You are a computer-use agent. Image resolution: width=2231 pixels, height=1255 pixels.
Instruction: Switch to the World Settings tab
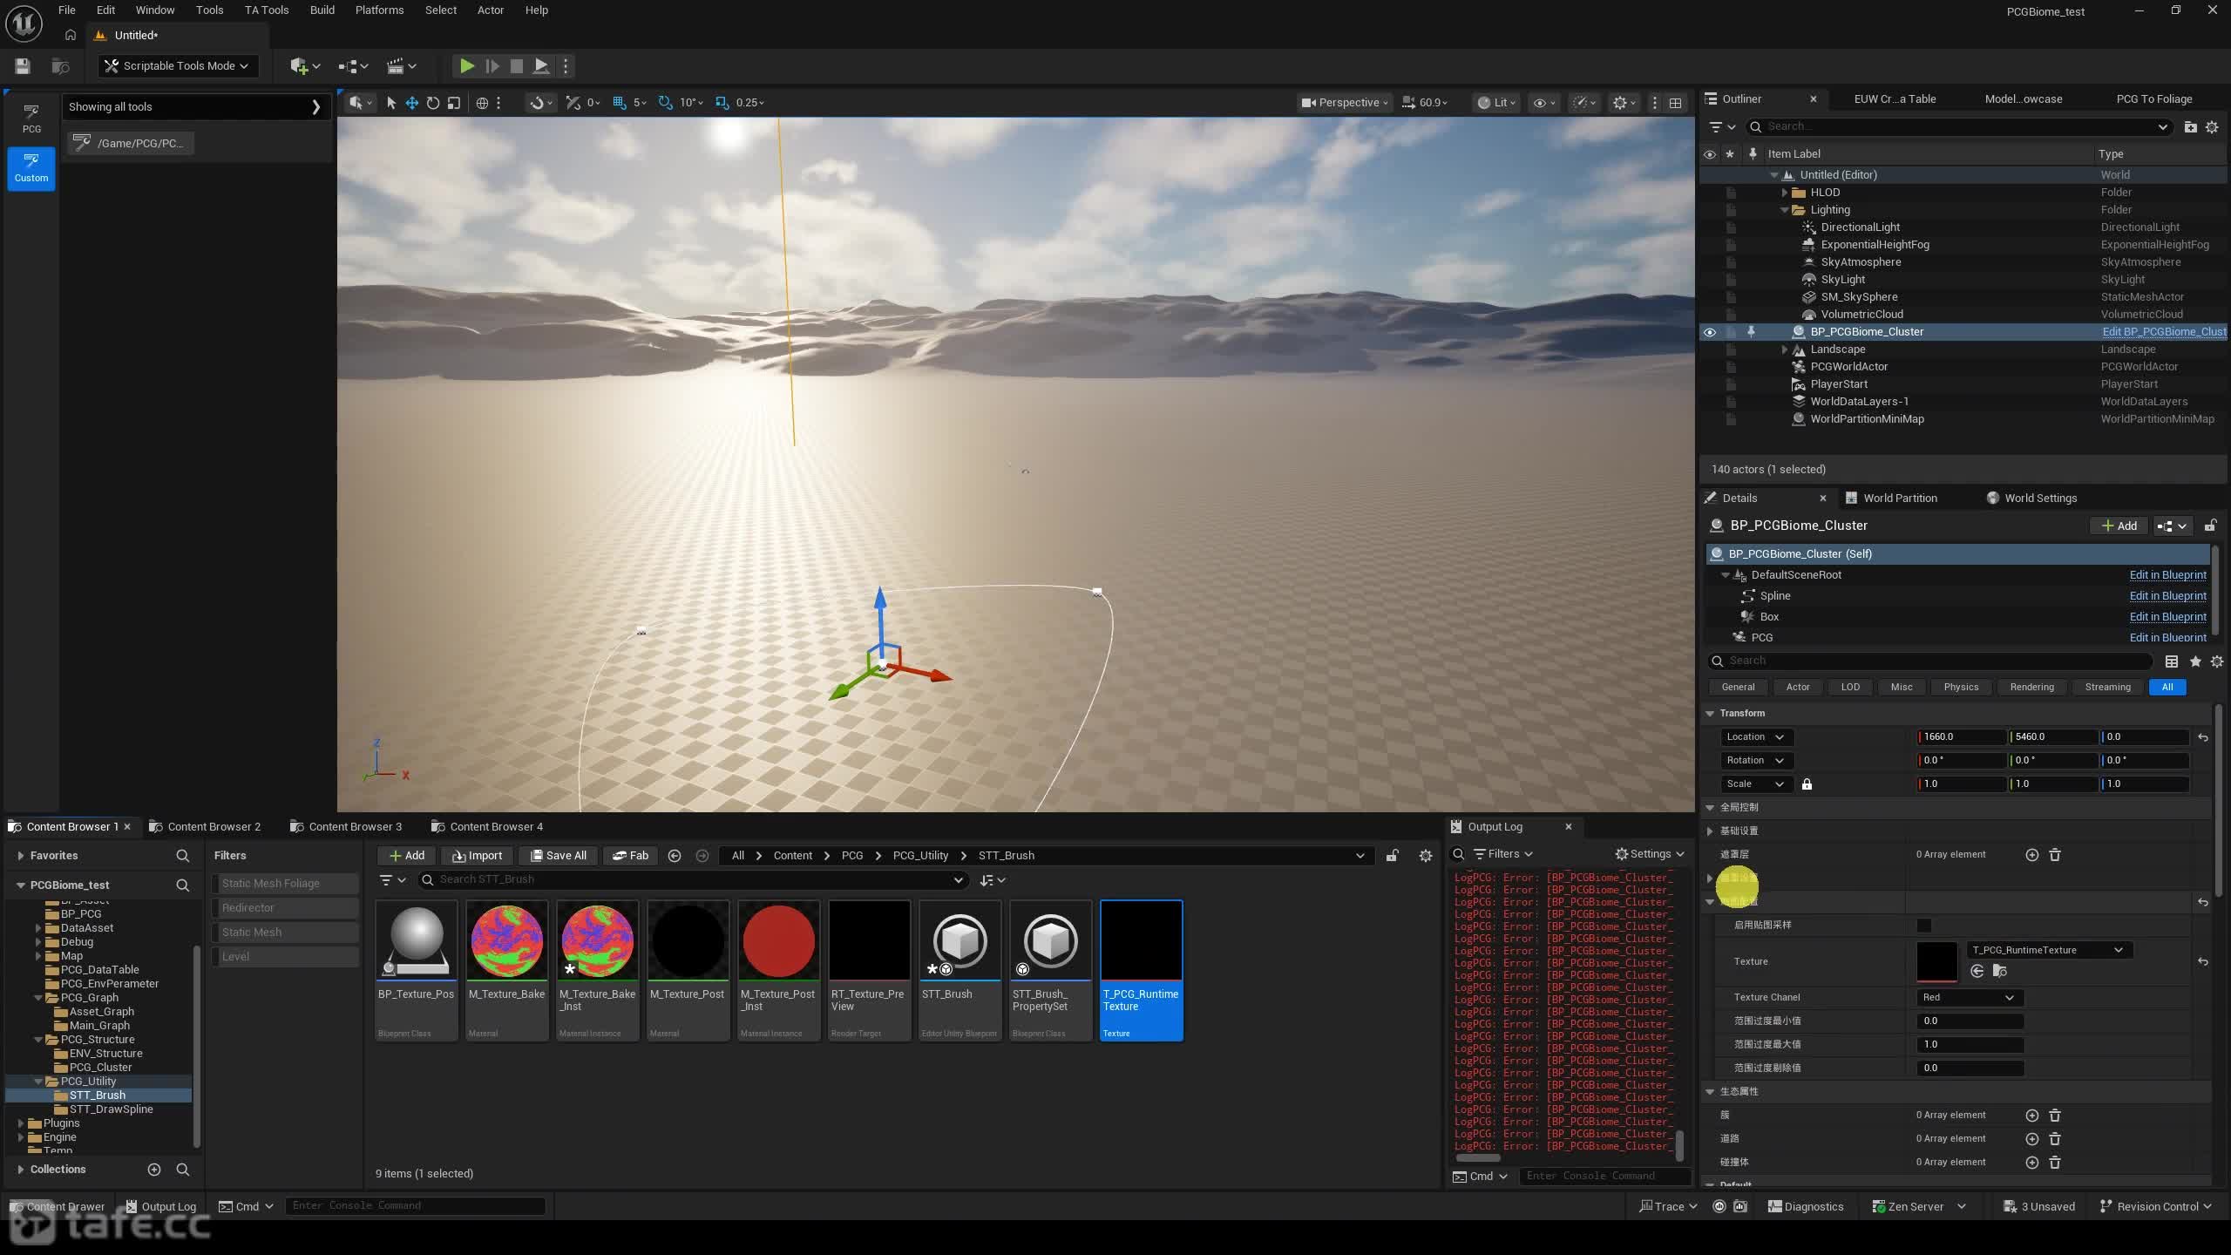(2040, 498)
